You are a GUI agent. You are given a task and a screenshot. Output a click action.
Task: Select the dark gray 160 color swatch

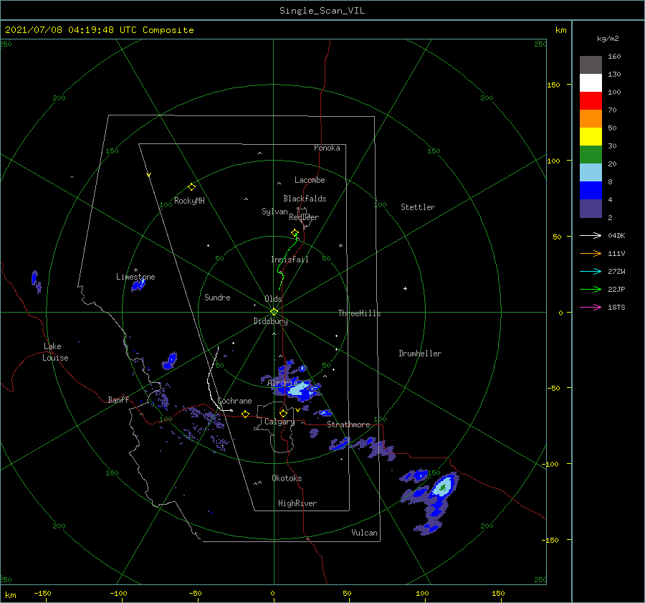coord(591,65)
